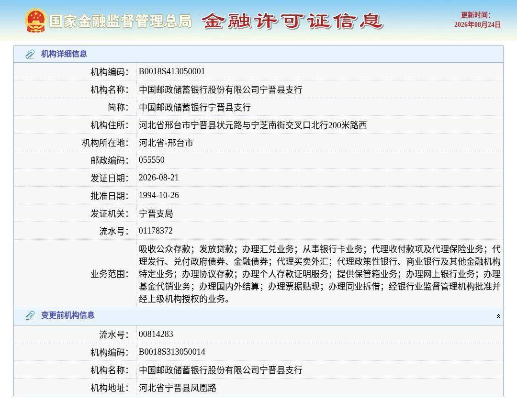The image size is (517, 403).
Task: Click the paperclip icon beside 机构详细信息
Action: click(30, 54)
